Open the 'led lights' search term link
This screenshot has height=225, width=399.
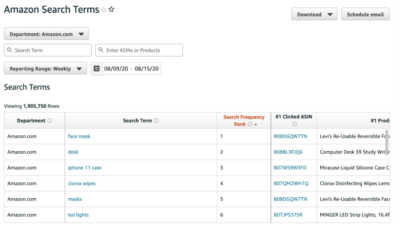click(x=78, y=215)
